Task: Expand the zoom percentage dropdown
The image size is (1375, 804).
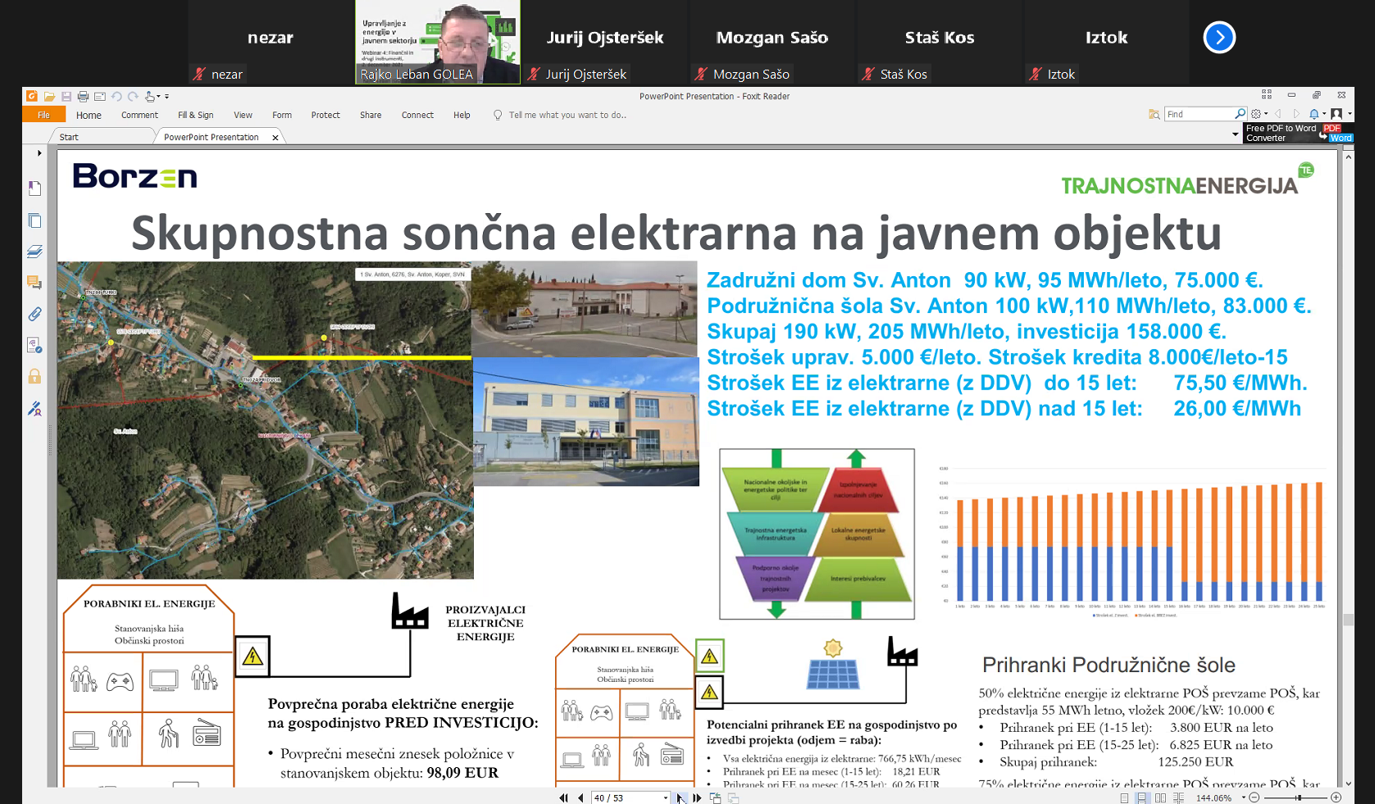Action: [x=1243, y=797]
